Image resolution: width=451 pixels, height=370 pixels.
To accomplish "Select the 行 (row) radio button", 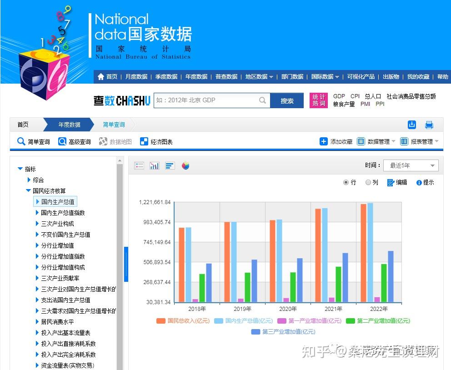I will (x=346, y=182).
